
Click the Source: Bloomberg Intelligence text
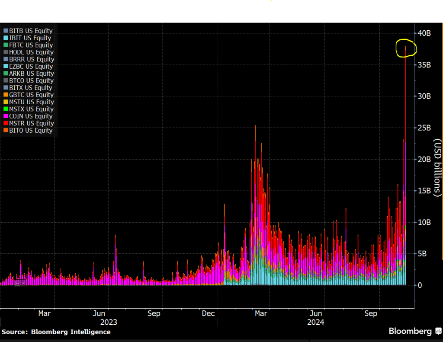point(56,332)
